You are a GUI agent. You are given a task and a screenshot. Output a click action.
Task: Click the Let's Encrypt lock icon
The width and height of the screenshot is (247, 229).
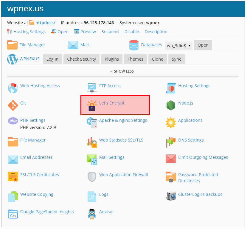pos(92,105)
